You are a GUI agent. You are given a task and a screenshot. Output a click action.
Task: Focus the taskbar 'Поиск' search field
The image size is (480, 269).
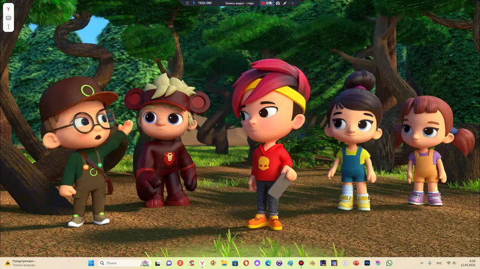point(125,263)
